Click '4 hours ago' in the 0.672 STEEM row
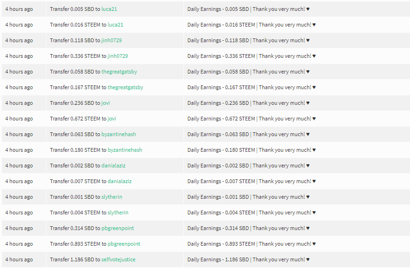Screen dimensions: 410x268 click(x=19, y=119)
